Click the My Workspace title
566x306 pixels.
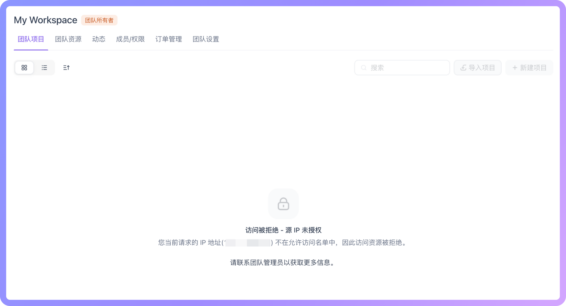coord(46,20)
